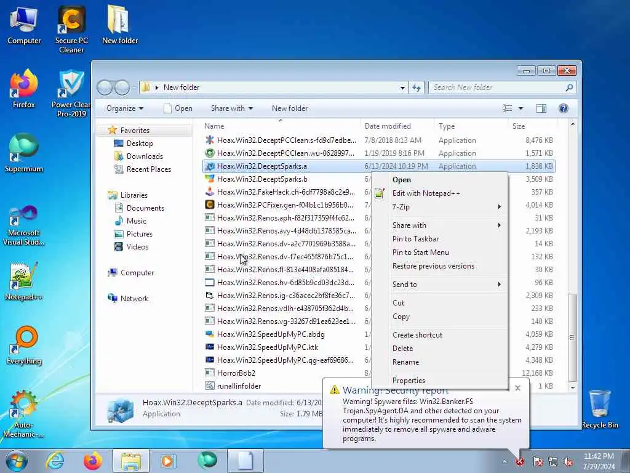Open Firefox from the taskbar
This screenshot has width=630, height=473.
[92, 461]
